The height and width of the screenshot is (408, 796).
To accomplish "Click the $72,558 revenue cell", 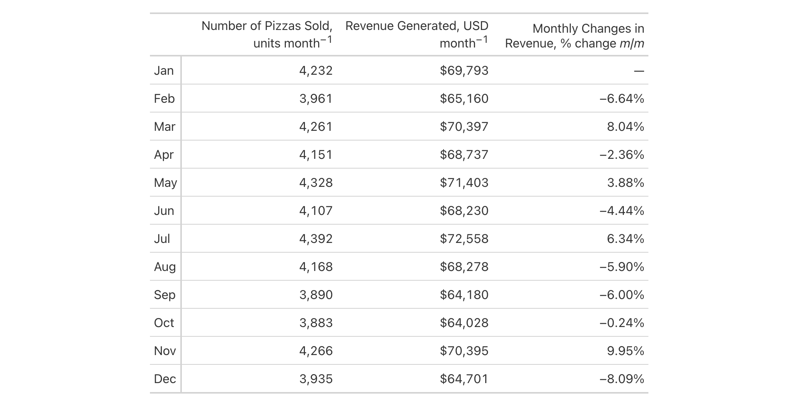I will click(464, 239).
